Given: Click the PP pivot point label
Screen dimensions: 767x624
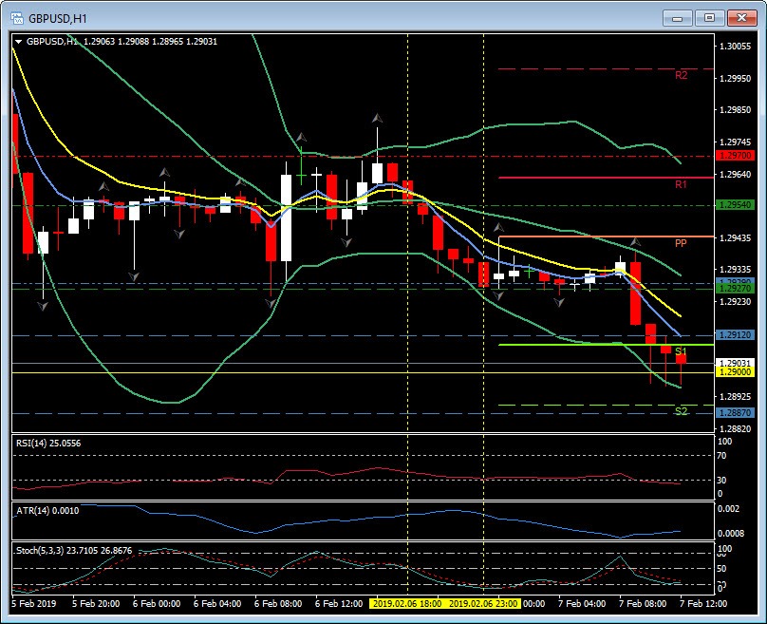Looking at the screenshot, I should pos(681,243).
